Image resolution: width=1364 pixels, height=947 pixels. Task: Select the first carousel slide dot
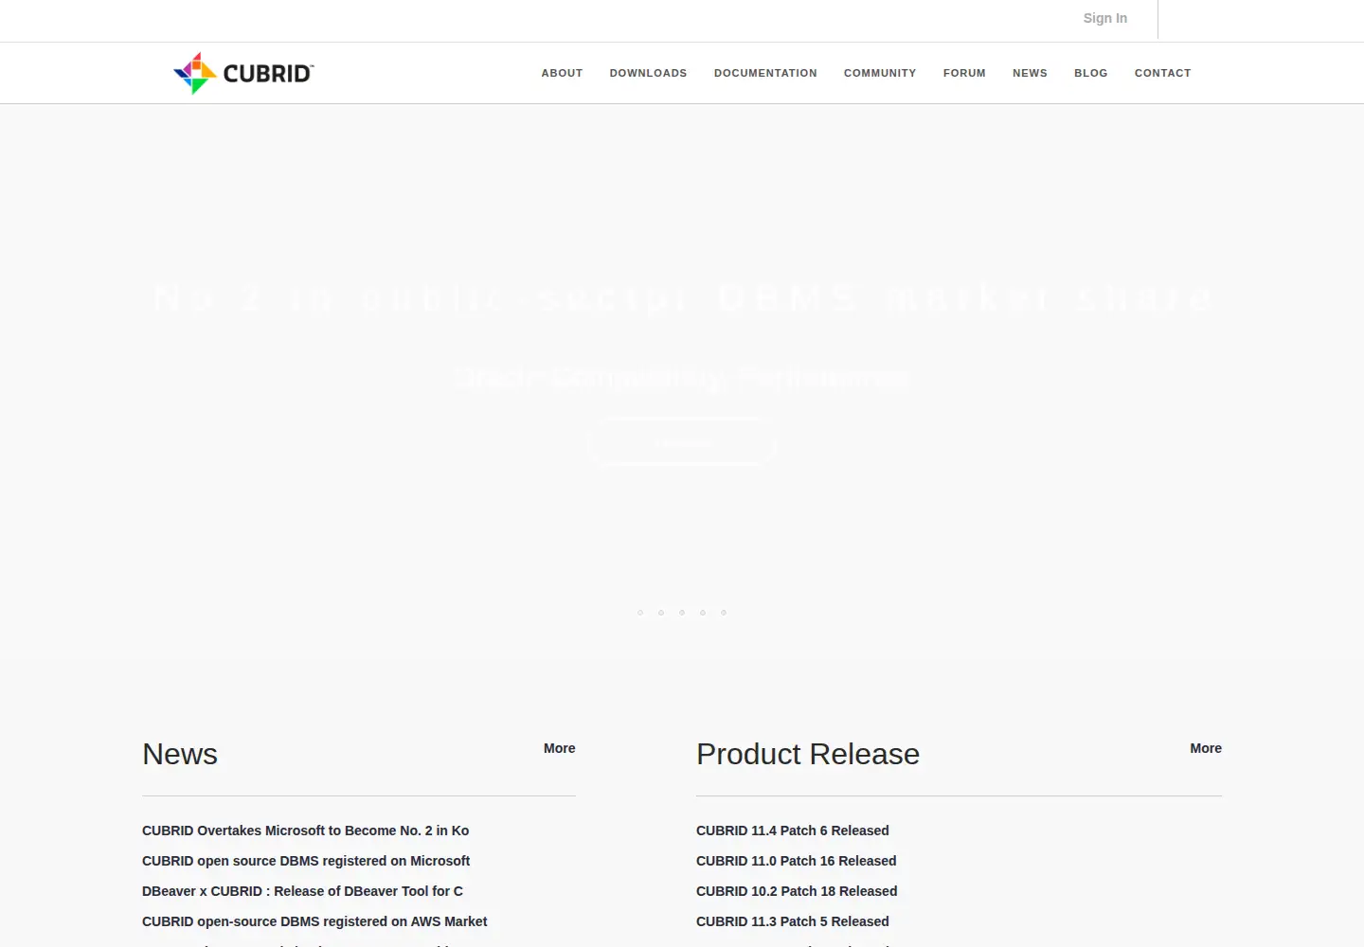coord(640,613)
